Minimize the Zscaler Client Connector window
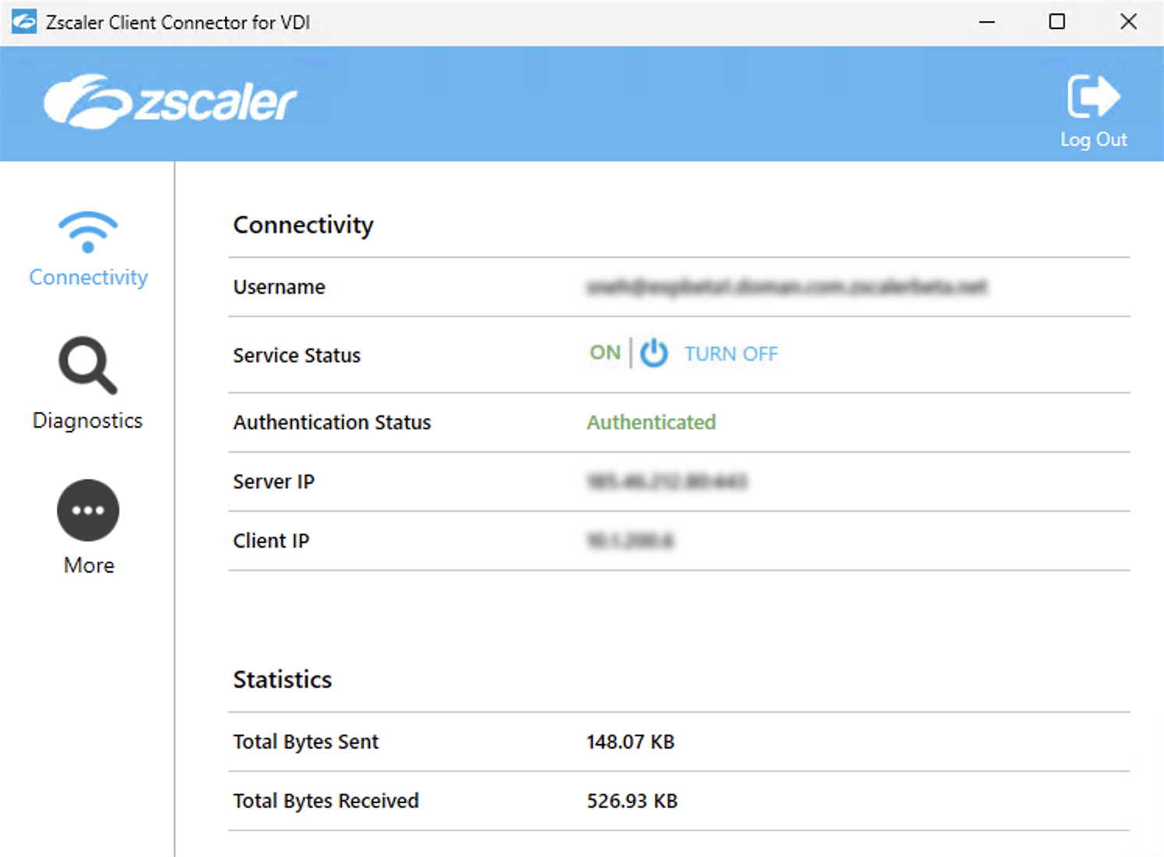The width and height of the screenshot is (1164, 857). [986, 22]
